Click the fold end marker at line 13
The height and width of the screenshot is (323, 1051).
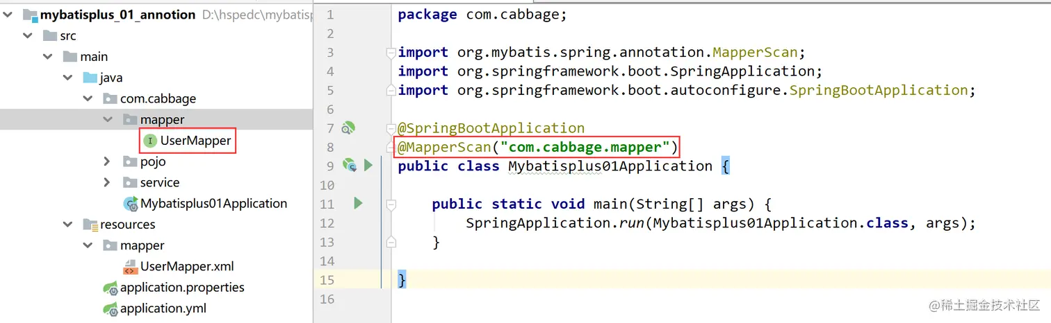point(391,241)
